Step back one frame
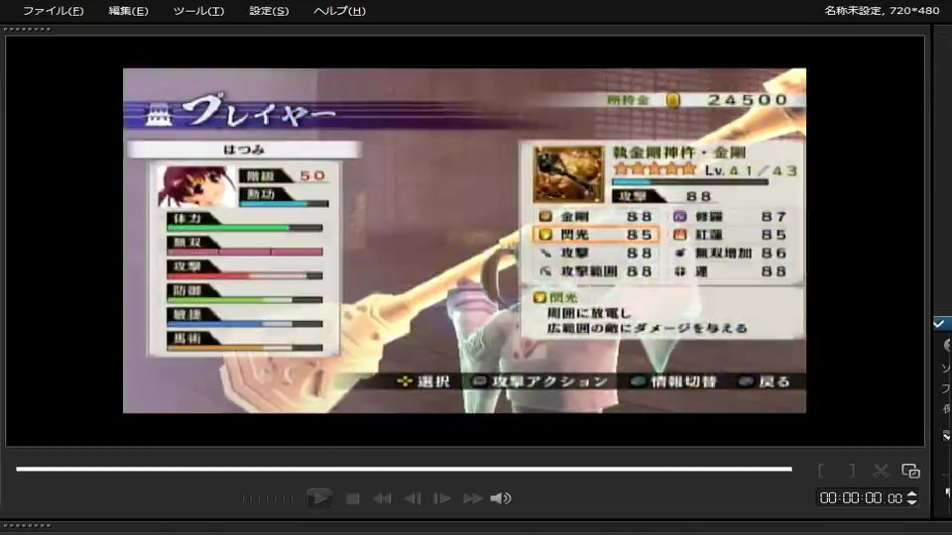This screenshot has width=952, height=535. 413,498
